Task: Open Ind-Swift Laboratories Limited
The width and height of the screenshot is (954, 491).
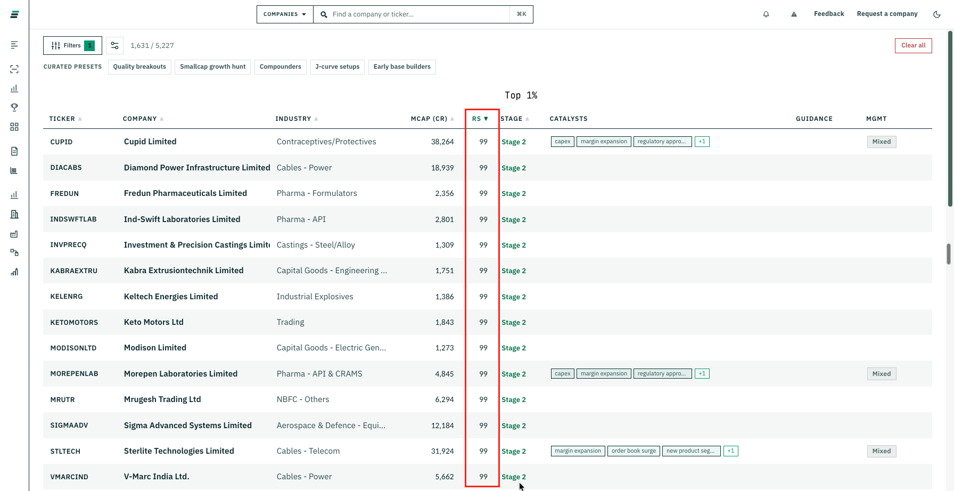Action: pyautogui.click(x=182, y=219)
